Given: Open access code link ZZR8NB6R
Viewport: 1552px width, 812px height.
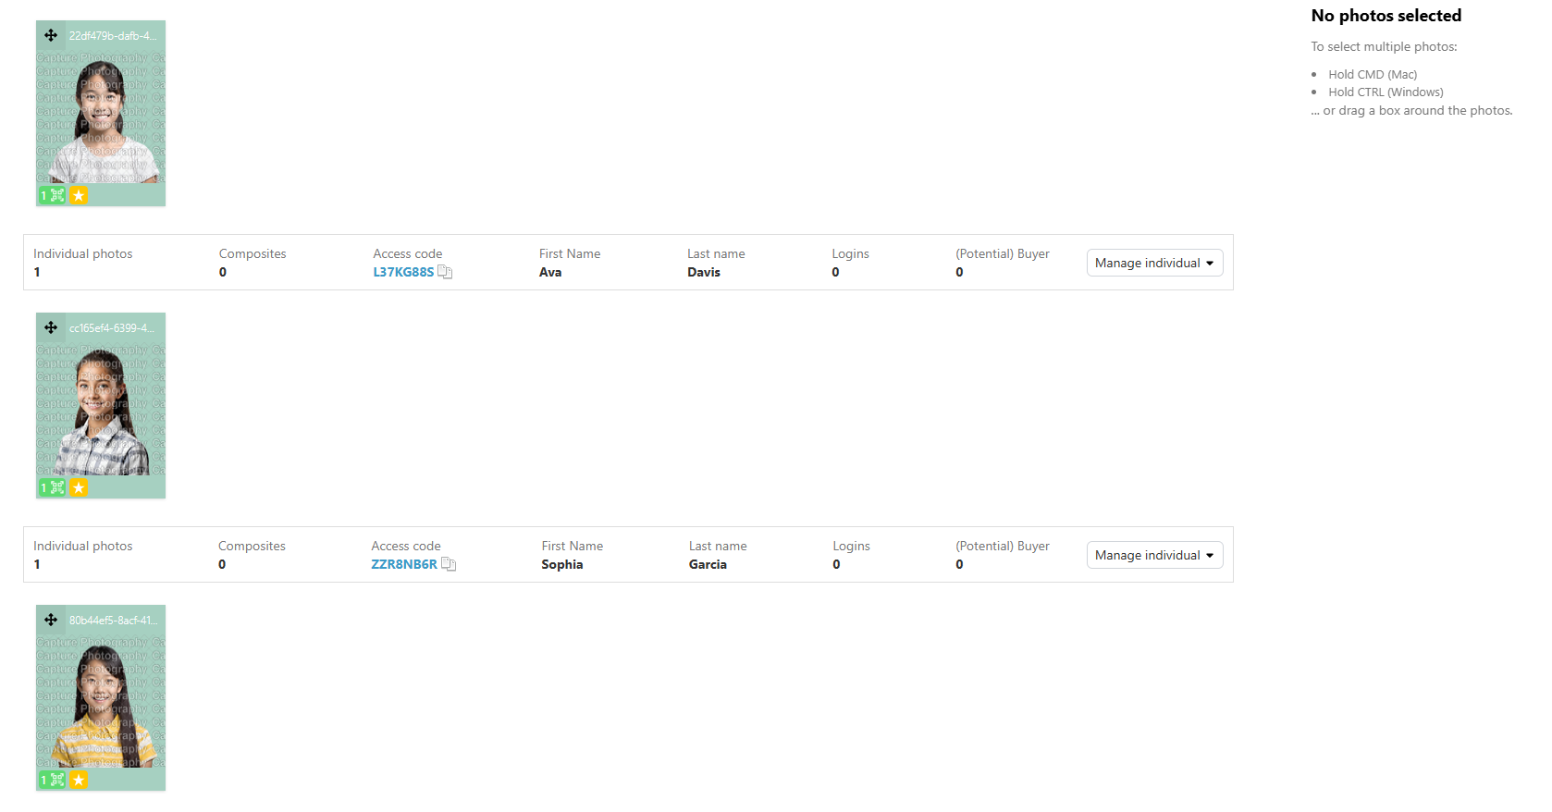Looking at the screenshot, I should tap(404, 564).
